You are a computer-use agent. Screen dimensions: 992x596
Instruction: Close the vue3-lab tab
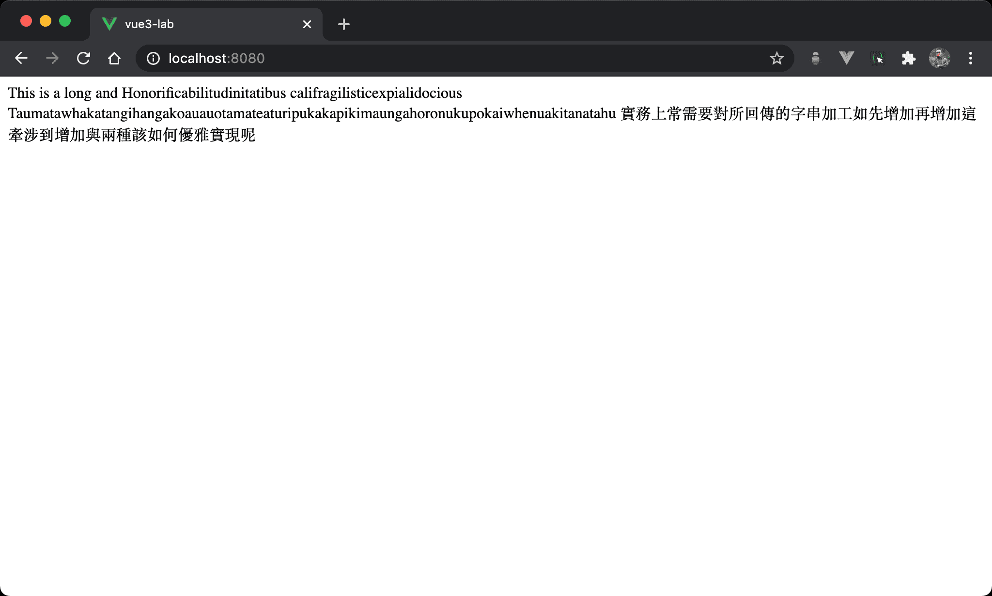(307, 24)
